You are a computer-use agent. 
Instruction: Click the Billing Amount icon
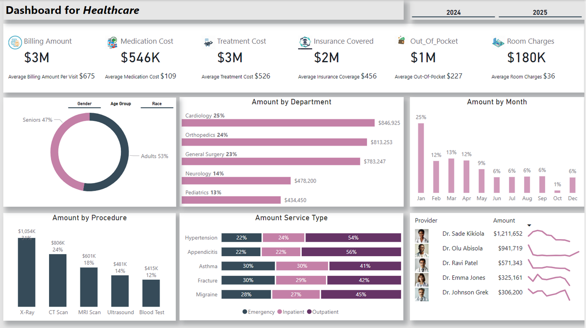pyautogui.click(x=15, y=42)
